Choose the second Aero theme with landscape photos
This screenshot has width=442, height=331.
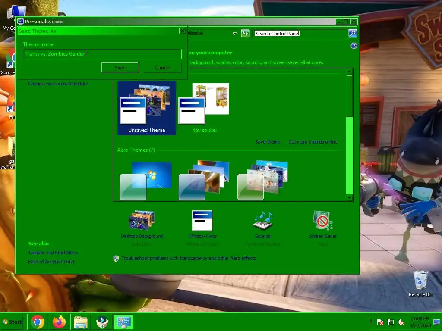coord(204,180)
